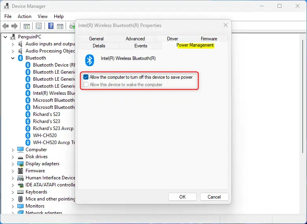The height and width of the screenshot is (224, 307).
Task: Click the Audio Processing Objects speaker icon
Action: (20, 51)
